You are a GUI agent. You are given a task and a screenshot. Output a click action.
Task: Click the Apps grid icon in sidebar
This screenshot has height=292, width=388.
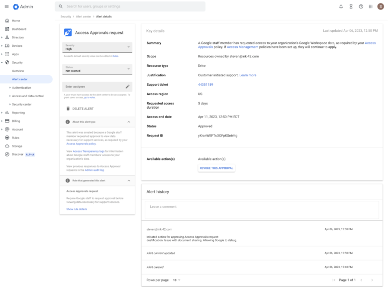[x=7, y=54]
